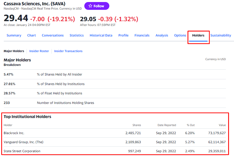Click the -7.00 price change value
This screenshot has width=234, height=156.
[37, 19]
